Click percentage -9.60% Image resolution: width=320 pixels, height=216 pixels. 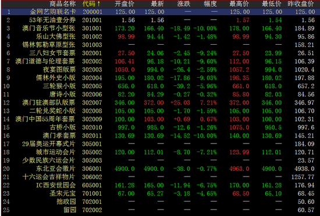click(x=207, y=62)
